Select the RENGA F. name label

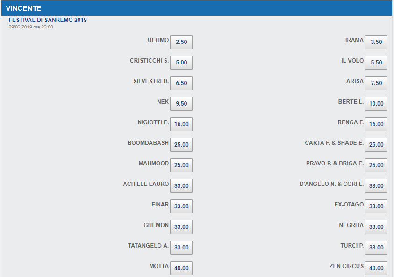click(x=351, y=122)
